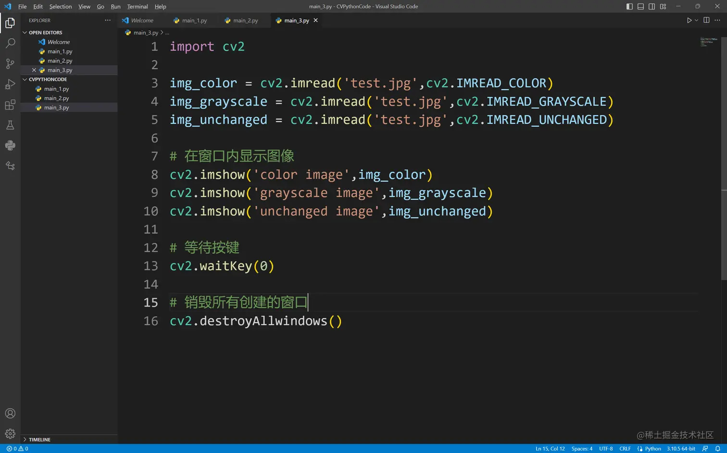
Task: Open the Terminal menu
Action: (x=138, y=6)
